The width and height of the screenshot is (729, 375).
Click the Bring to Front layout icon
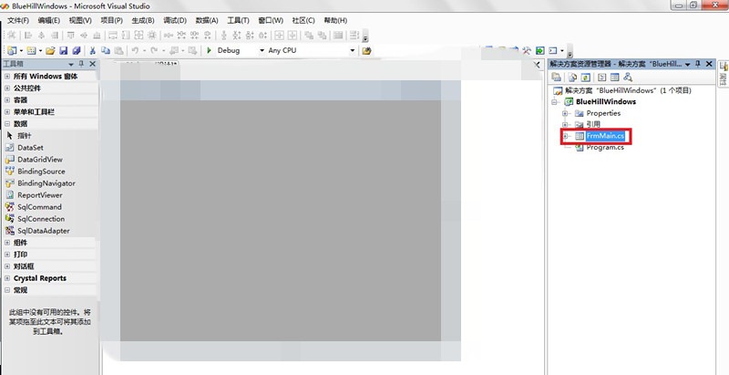[x=309, y=36]
